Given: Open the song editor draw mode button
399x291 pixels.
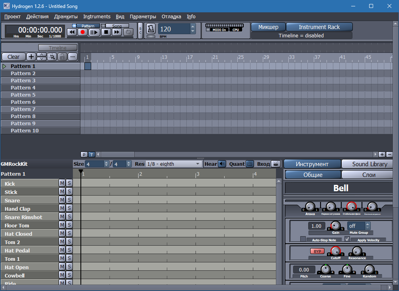Looking at the screenshot, I should coord(72,57).
